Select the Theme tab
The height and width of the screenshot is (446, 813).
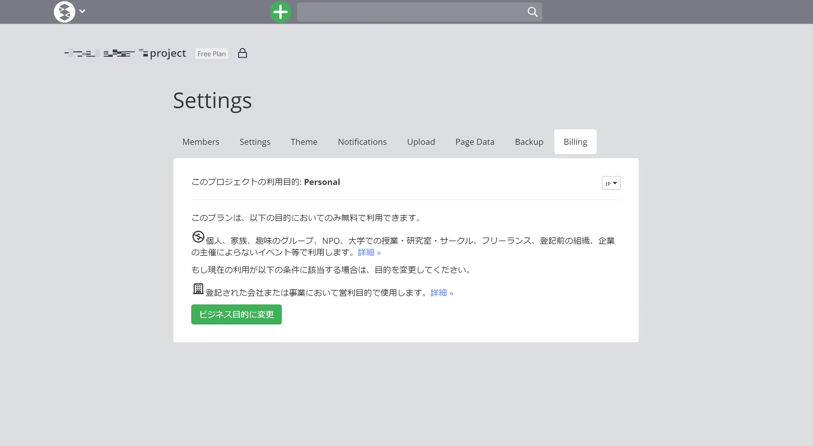click(x=304, y=142)
